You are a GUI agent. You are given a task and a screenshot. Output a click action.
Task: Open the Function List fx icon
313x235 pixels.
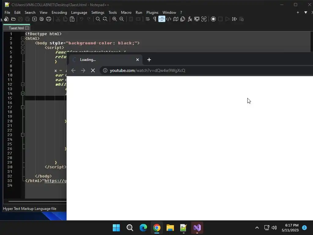(190, 19)
